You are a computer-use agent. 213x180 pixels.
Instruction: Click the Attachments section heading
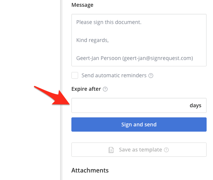pos(90,170)
